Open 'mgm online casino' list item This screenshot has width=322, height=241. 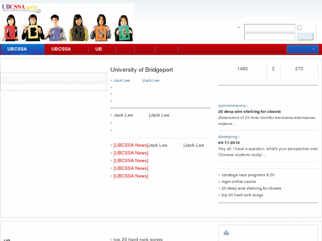(x=239, y=182)
